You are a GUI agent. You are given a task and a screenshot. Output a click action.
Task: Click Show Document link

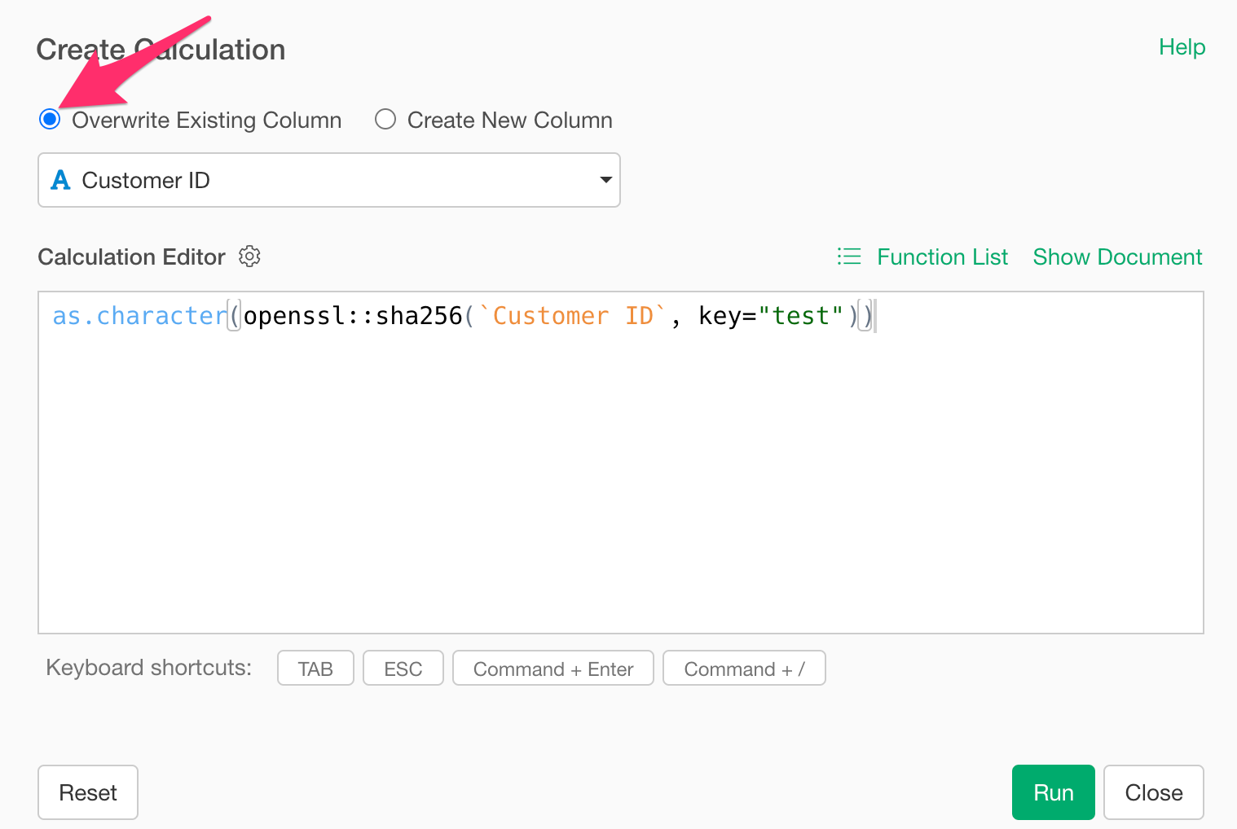click(x=1117, y=257)
